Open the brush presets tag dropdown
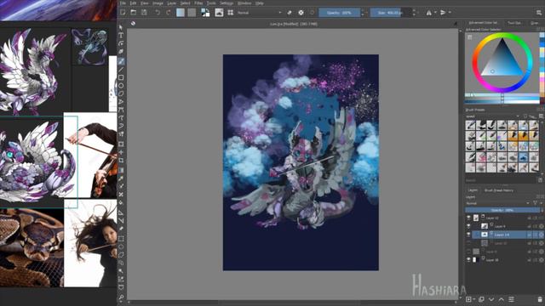The width and height of the screenshot is (545, 306). pyautogui.click(x=492, y=116)
